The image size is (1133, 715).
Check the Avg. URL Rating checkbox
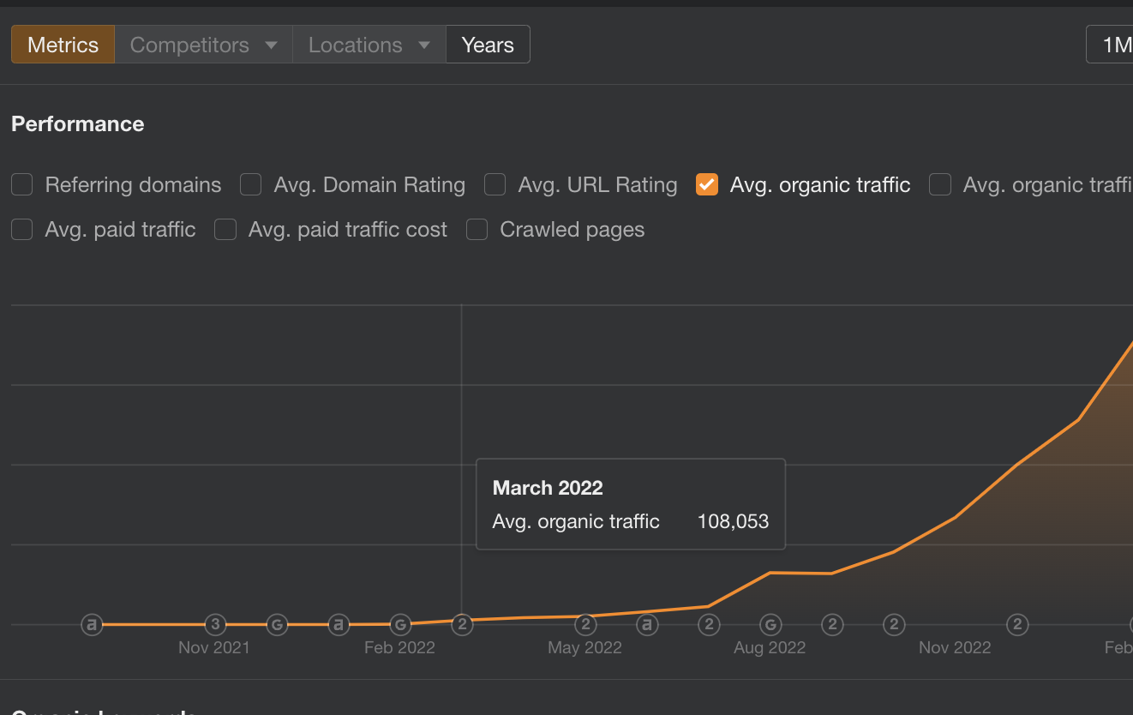pos(495,185)
